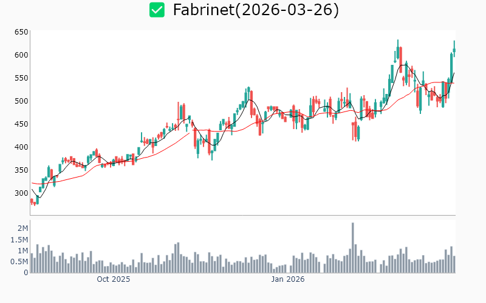
Task: Click the 2M volume axis label
Action: click(x=22, y=228)
